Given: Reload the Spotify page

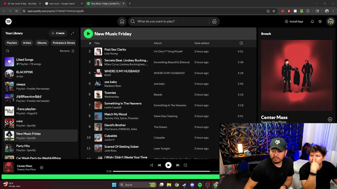Looking at the screenshot, I should point(16,11).
